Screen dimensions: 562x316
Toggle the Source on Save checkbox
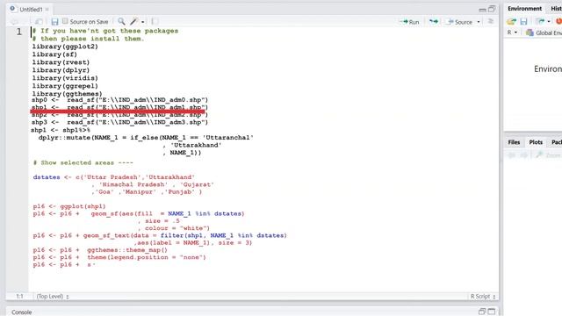point(65,21)
